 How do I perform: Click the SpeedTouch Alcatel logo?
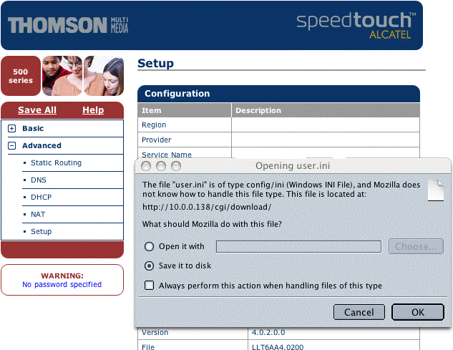(354, 24)
